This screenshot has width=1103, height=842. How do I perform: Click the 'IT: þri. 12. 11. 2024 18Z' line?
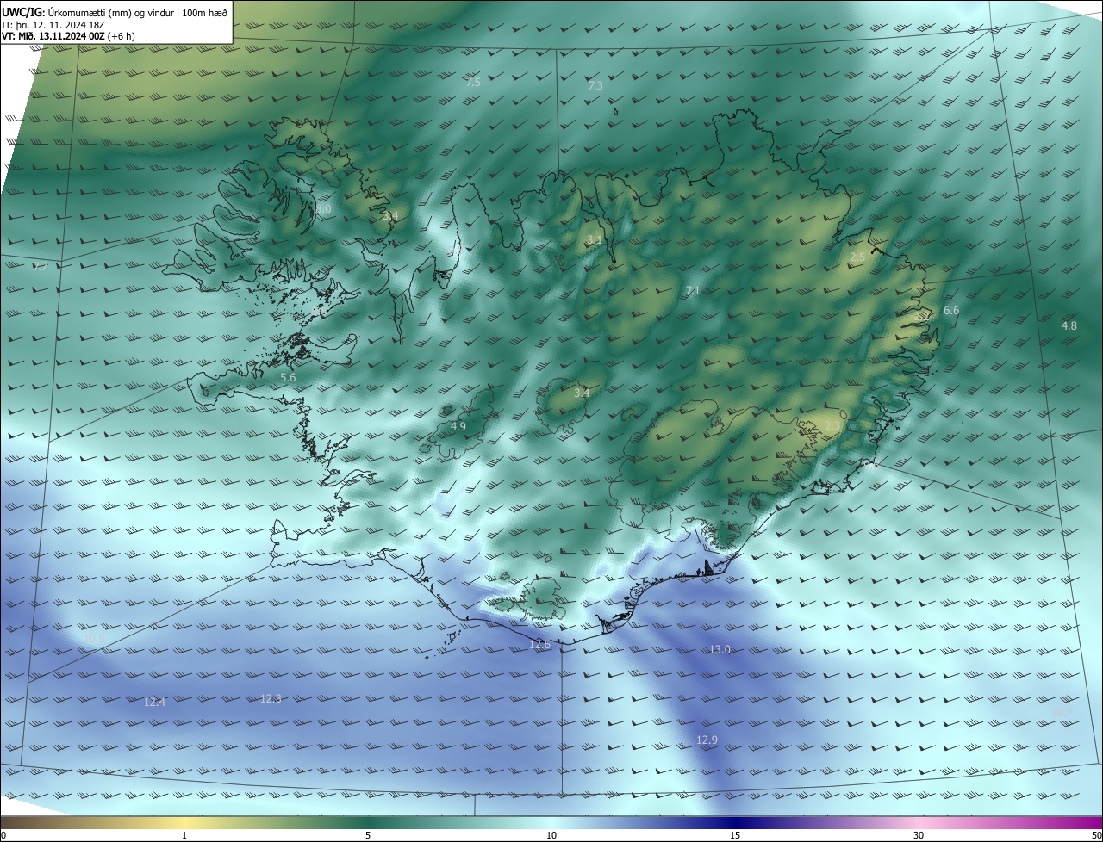tap(54, 24)
